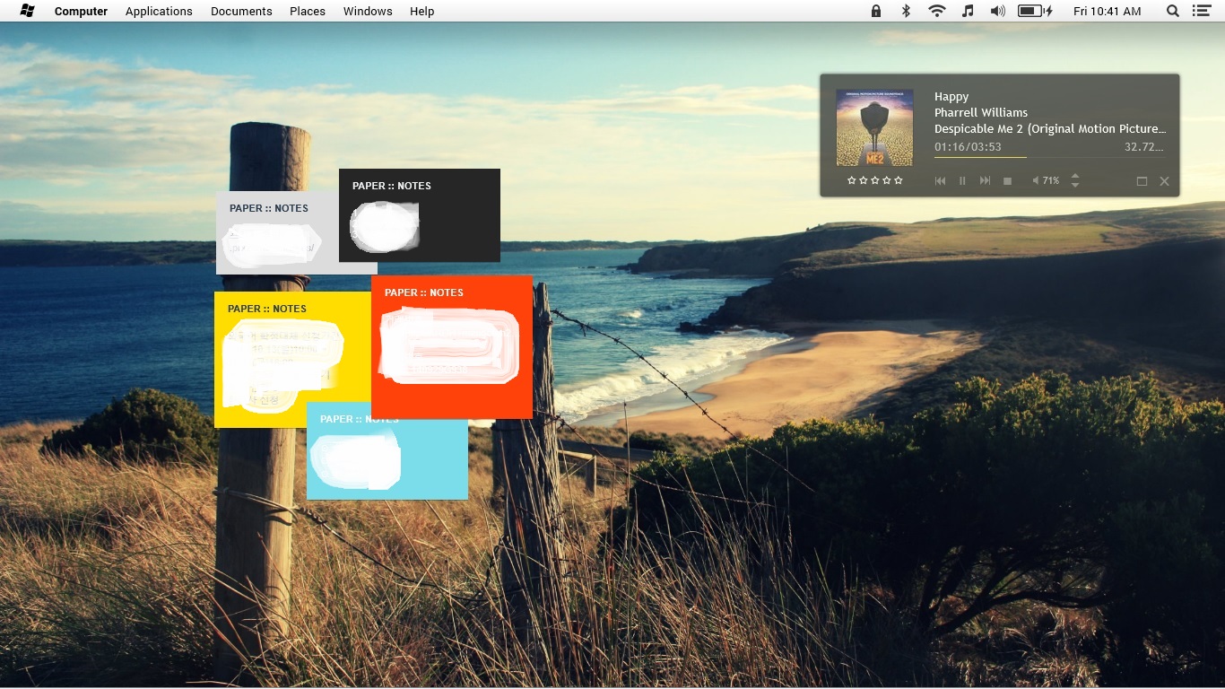This screenshot has height=689, width=1225.
Task: Open the notification list icon
Action: [1202, 11]
